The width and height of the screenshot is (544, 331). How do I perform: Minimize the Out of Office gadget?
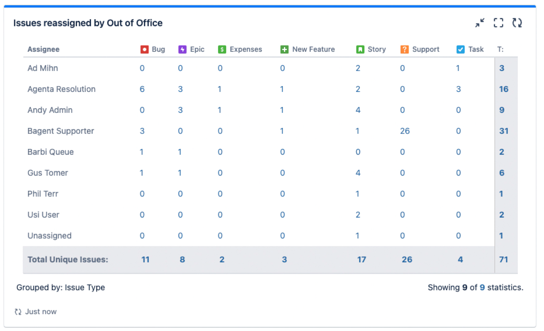point(479,23)
